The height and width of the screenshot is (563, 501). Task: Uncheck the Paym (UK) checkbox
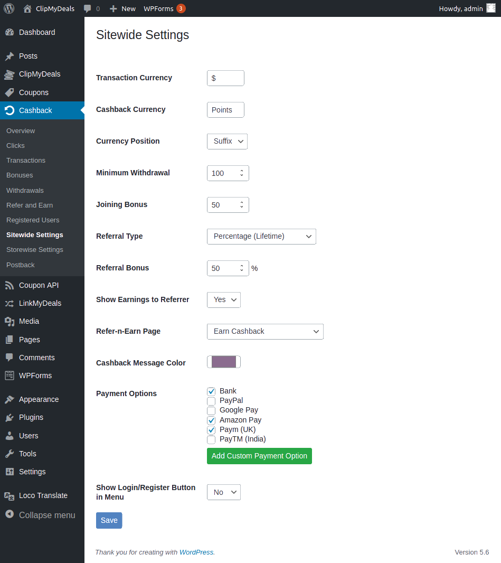click(x=211, y=430)
